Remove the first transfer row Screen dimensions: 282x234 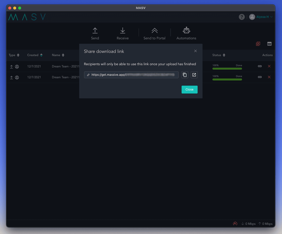(269, 66)
